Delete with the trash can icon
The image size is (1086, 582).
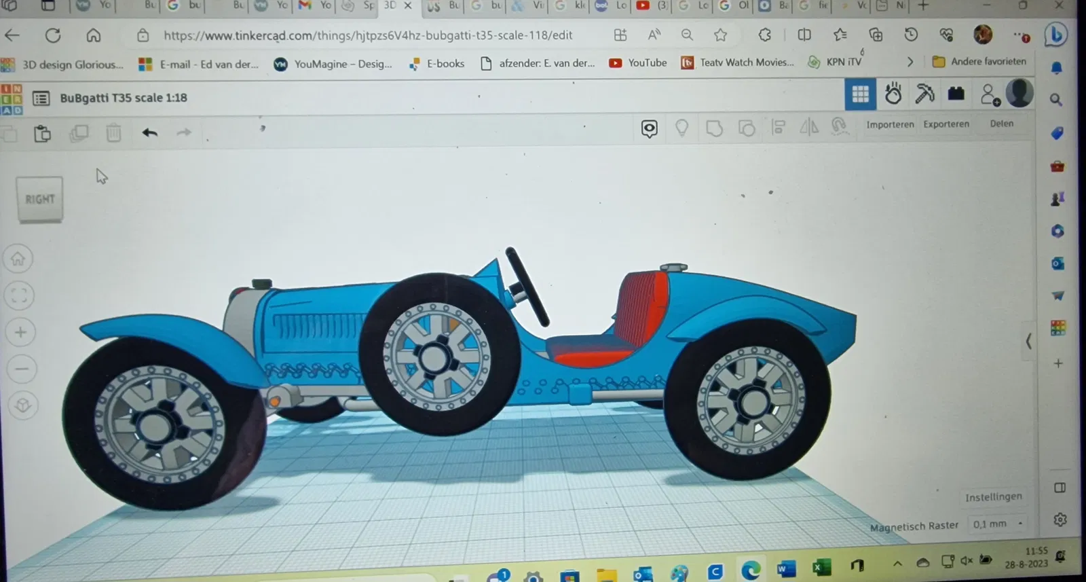pos(113,132)
